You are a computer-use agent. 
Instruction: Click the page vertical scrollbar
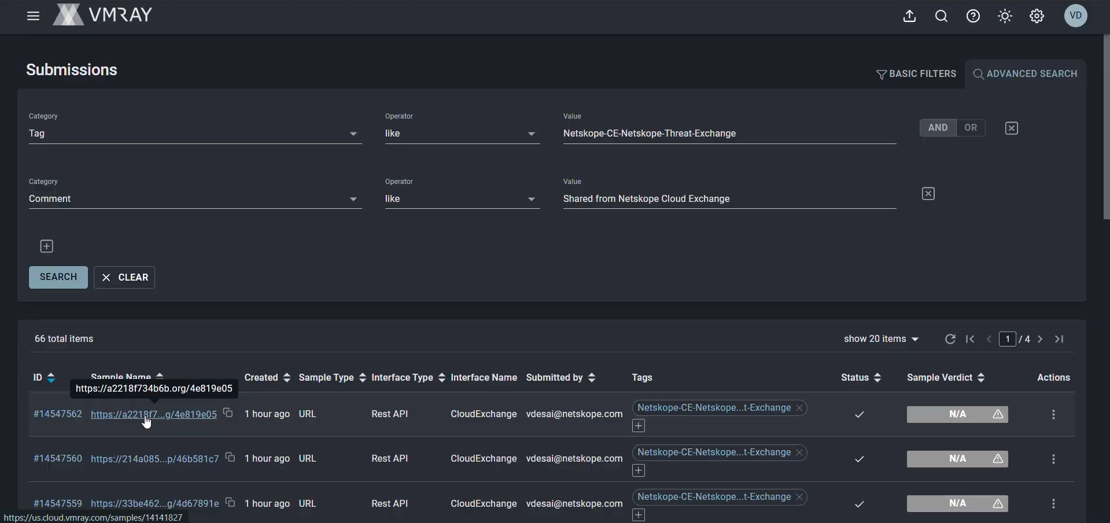coord(1106,127)
